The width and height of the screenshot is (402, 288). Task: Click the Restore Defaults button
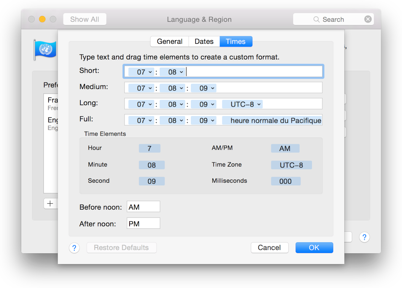(121, 247)
